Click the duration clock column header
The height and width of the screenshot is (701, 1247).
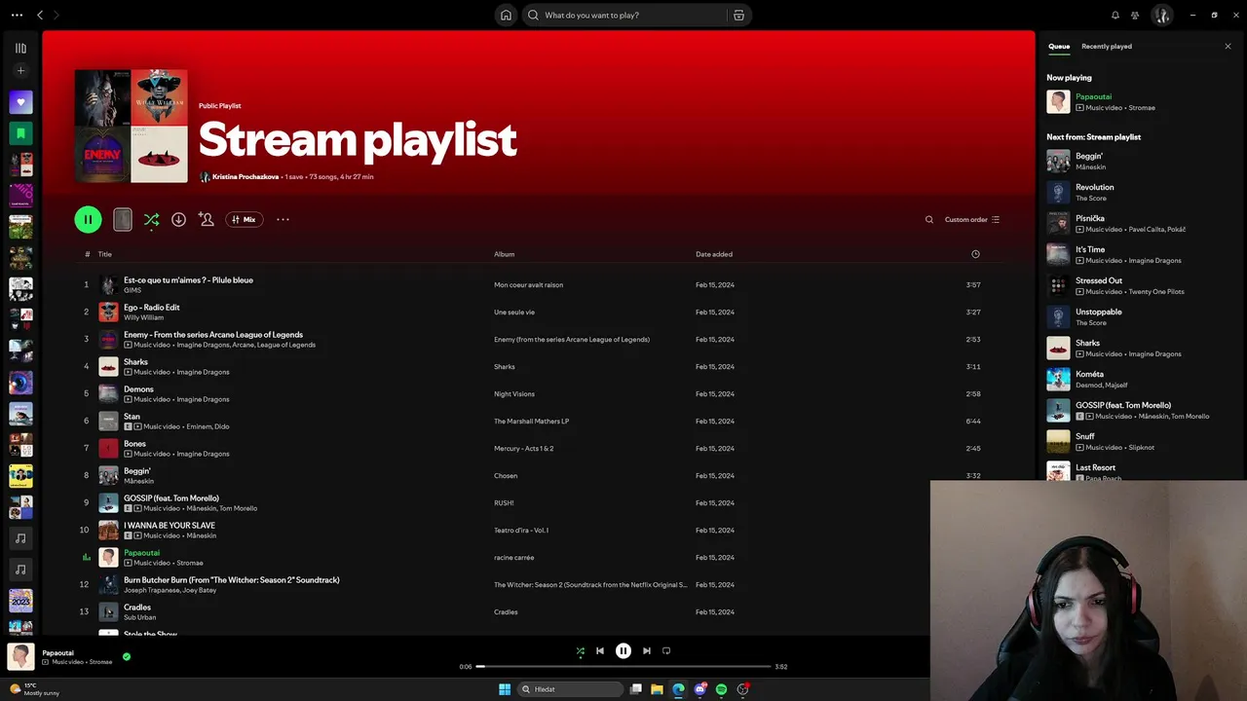(975, 254)
